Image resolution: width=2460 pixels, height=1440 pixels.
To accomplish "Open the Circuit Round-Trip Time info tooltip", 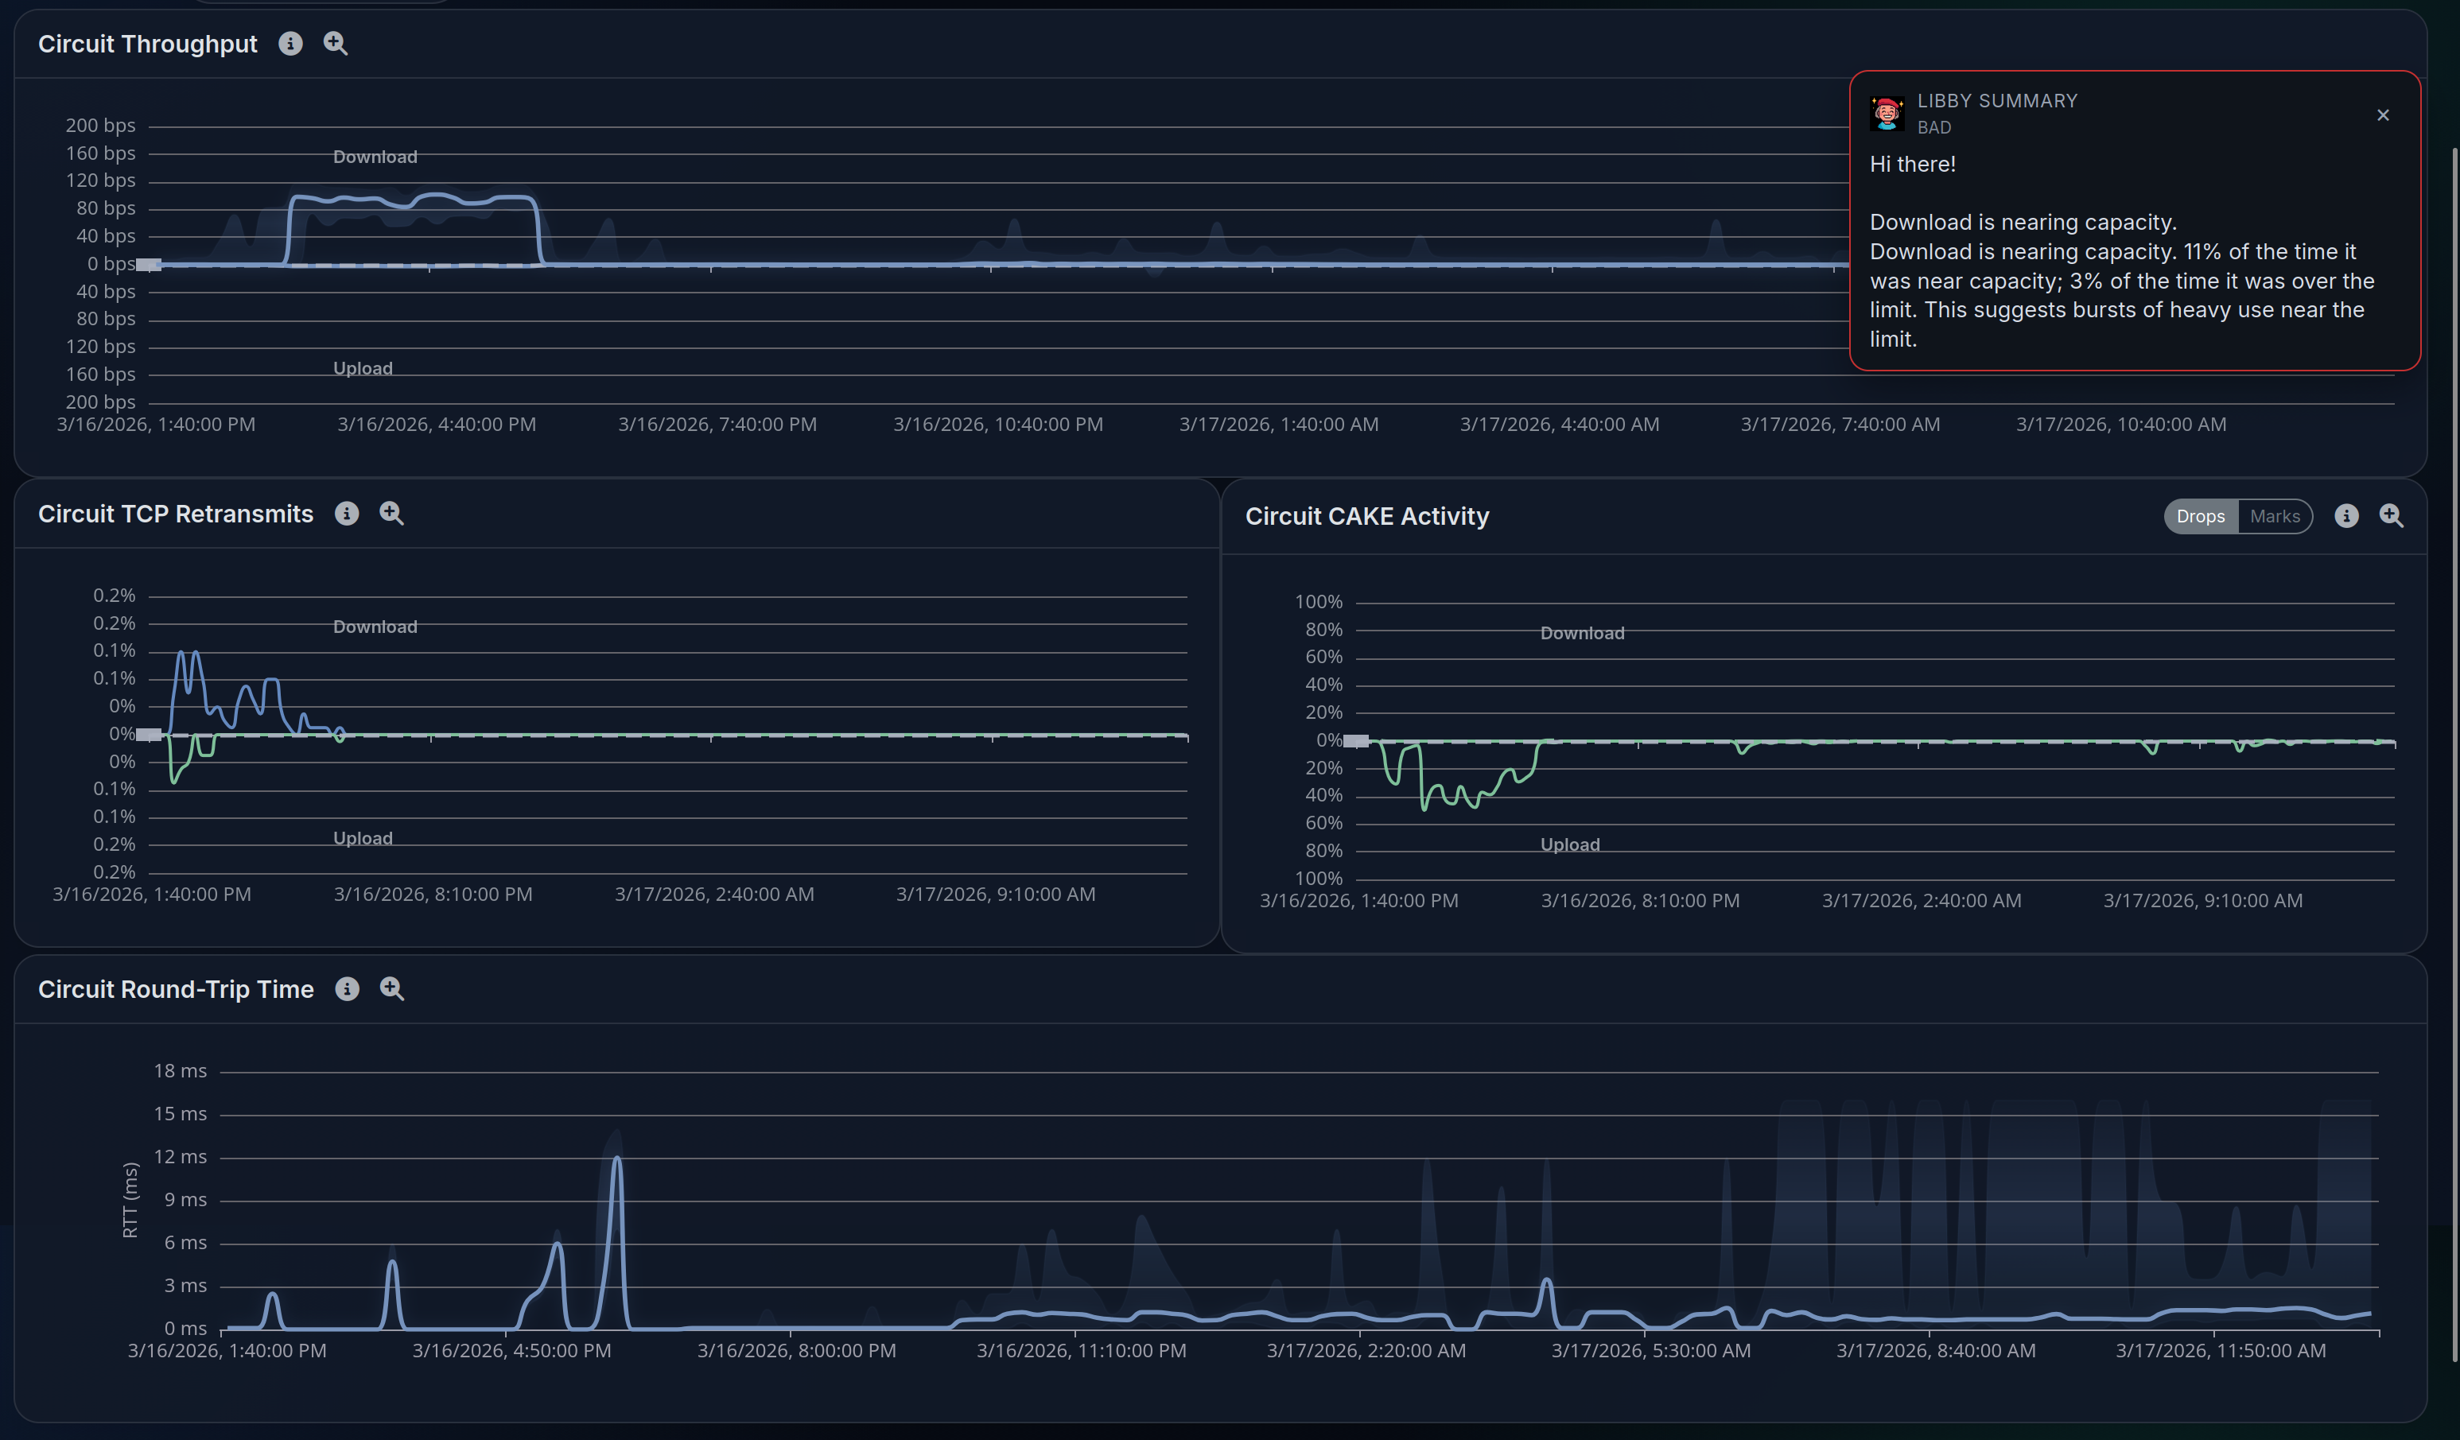I will tap(347, 989).
